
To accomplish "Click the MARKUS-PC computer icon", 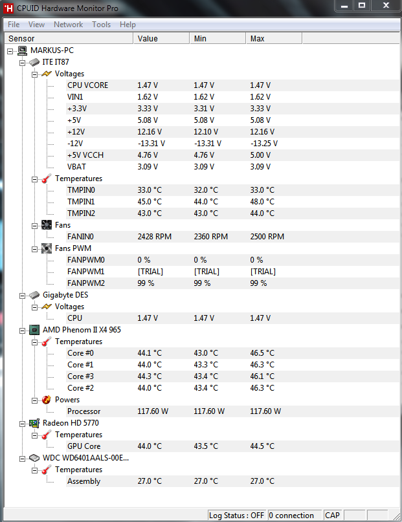I will (x=22, y=50).
